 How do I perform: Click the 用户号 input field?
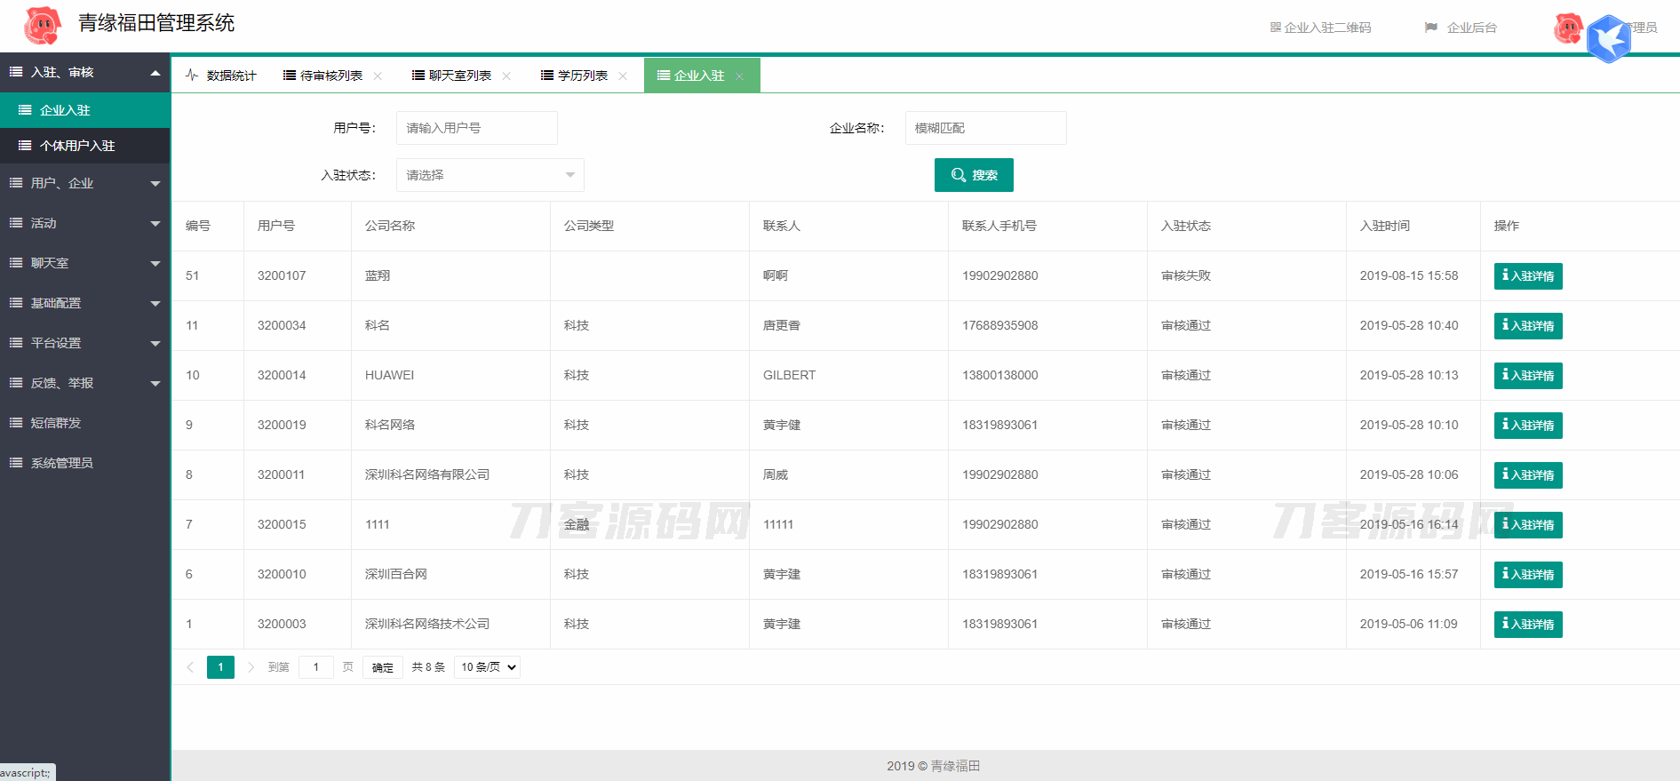[x=476, y=128]
